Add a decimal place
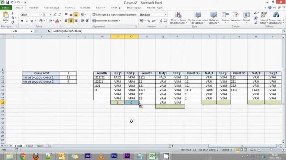 160,21
